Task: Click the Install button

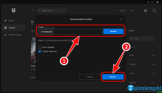Action: (113, 77)
